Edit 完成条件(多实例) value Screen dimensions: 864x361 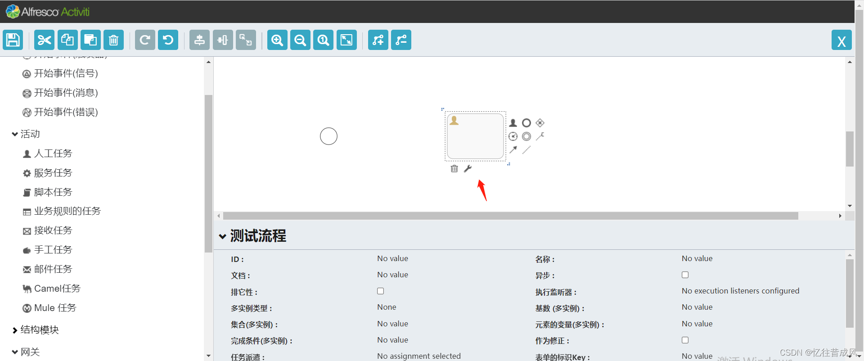tap(393, 340)
